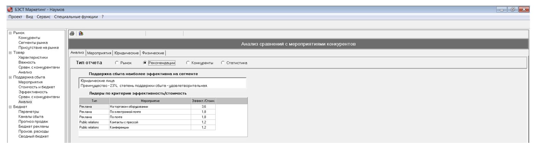The image size is (539, 143).
Task: Open the ? help menu
Action: pos(103,17)
